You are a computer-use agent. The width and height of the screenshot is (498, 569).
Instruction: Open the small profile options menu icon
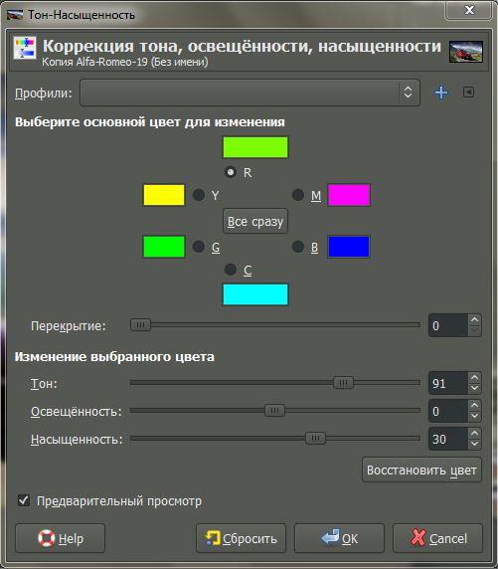pos(468,93)
